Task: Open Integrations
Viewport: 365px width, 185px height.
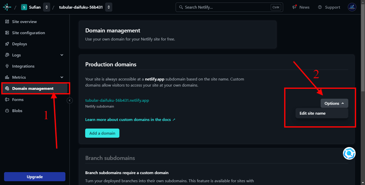Action: pyautogui.click(x=23, y=66)
